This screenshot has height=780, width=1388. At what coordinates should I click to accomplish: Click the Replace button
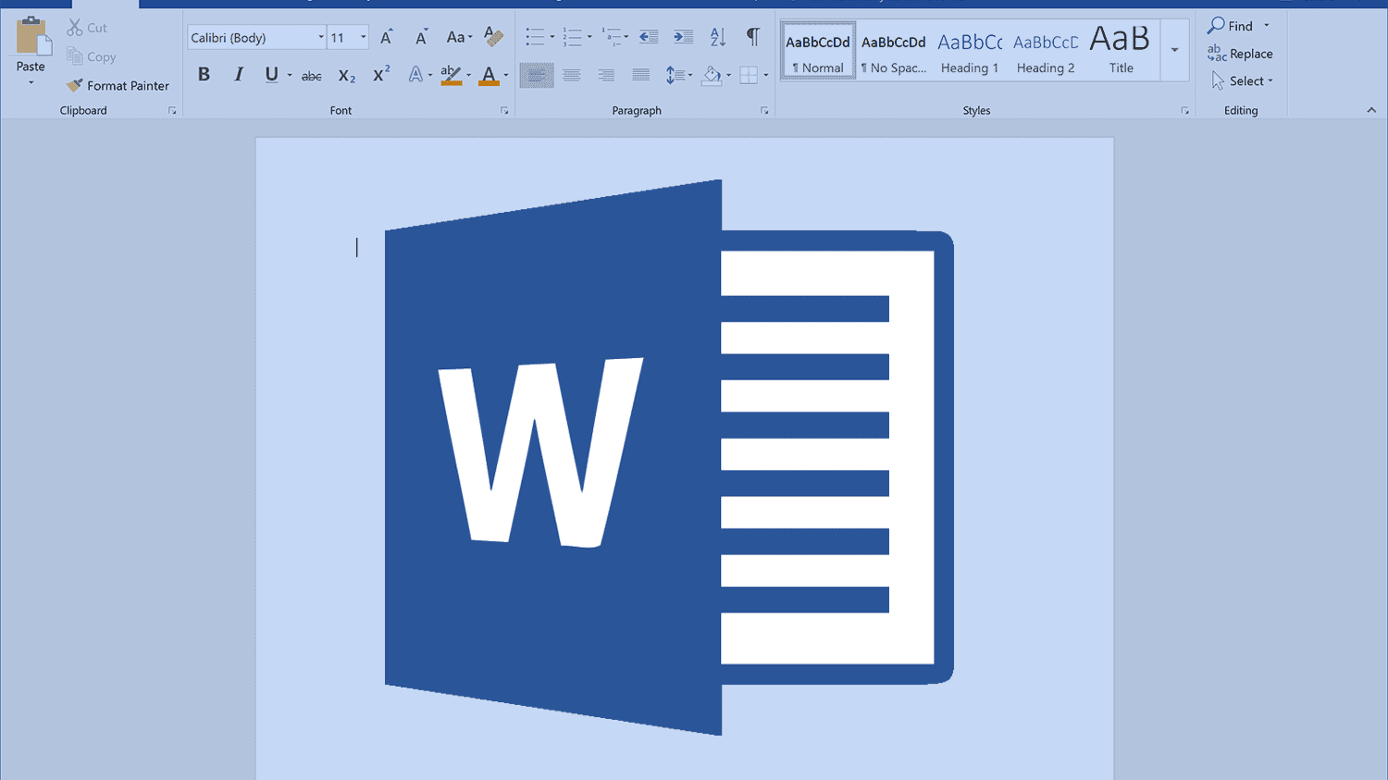point(1240,54)
